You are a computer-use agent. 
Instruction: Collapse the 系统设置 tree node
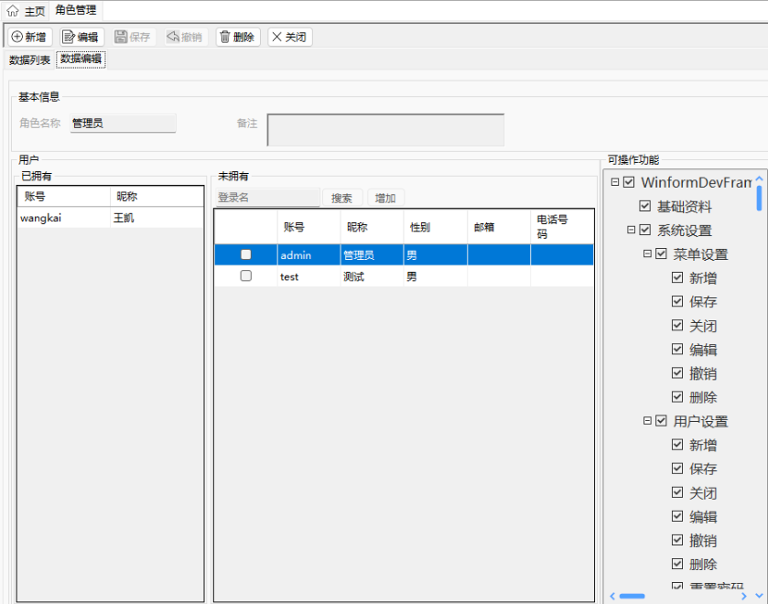632,230
